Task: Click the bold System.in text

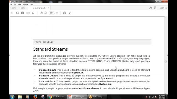Action: [77, 73]
